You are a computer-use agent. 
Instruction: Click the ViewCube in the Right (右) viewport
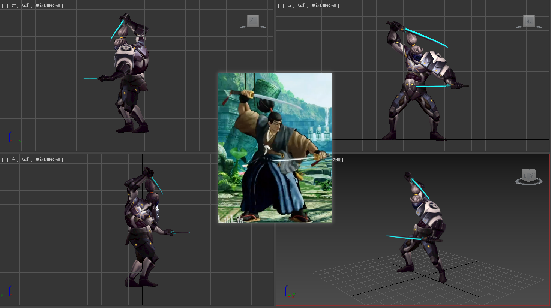tap(253, 21)
